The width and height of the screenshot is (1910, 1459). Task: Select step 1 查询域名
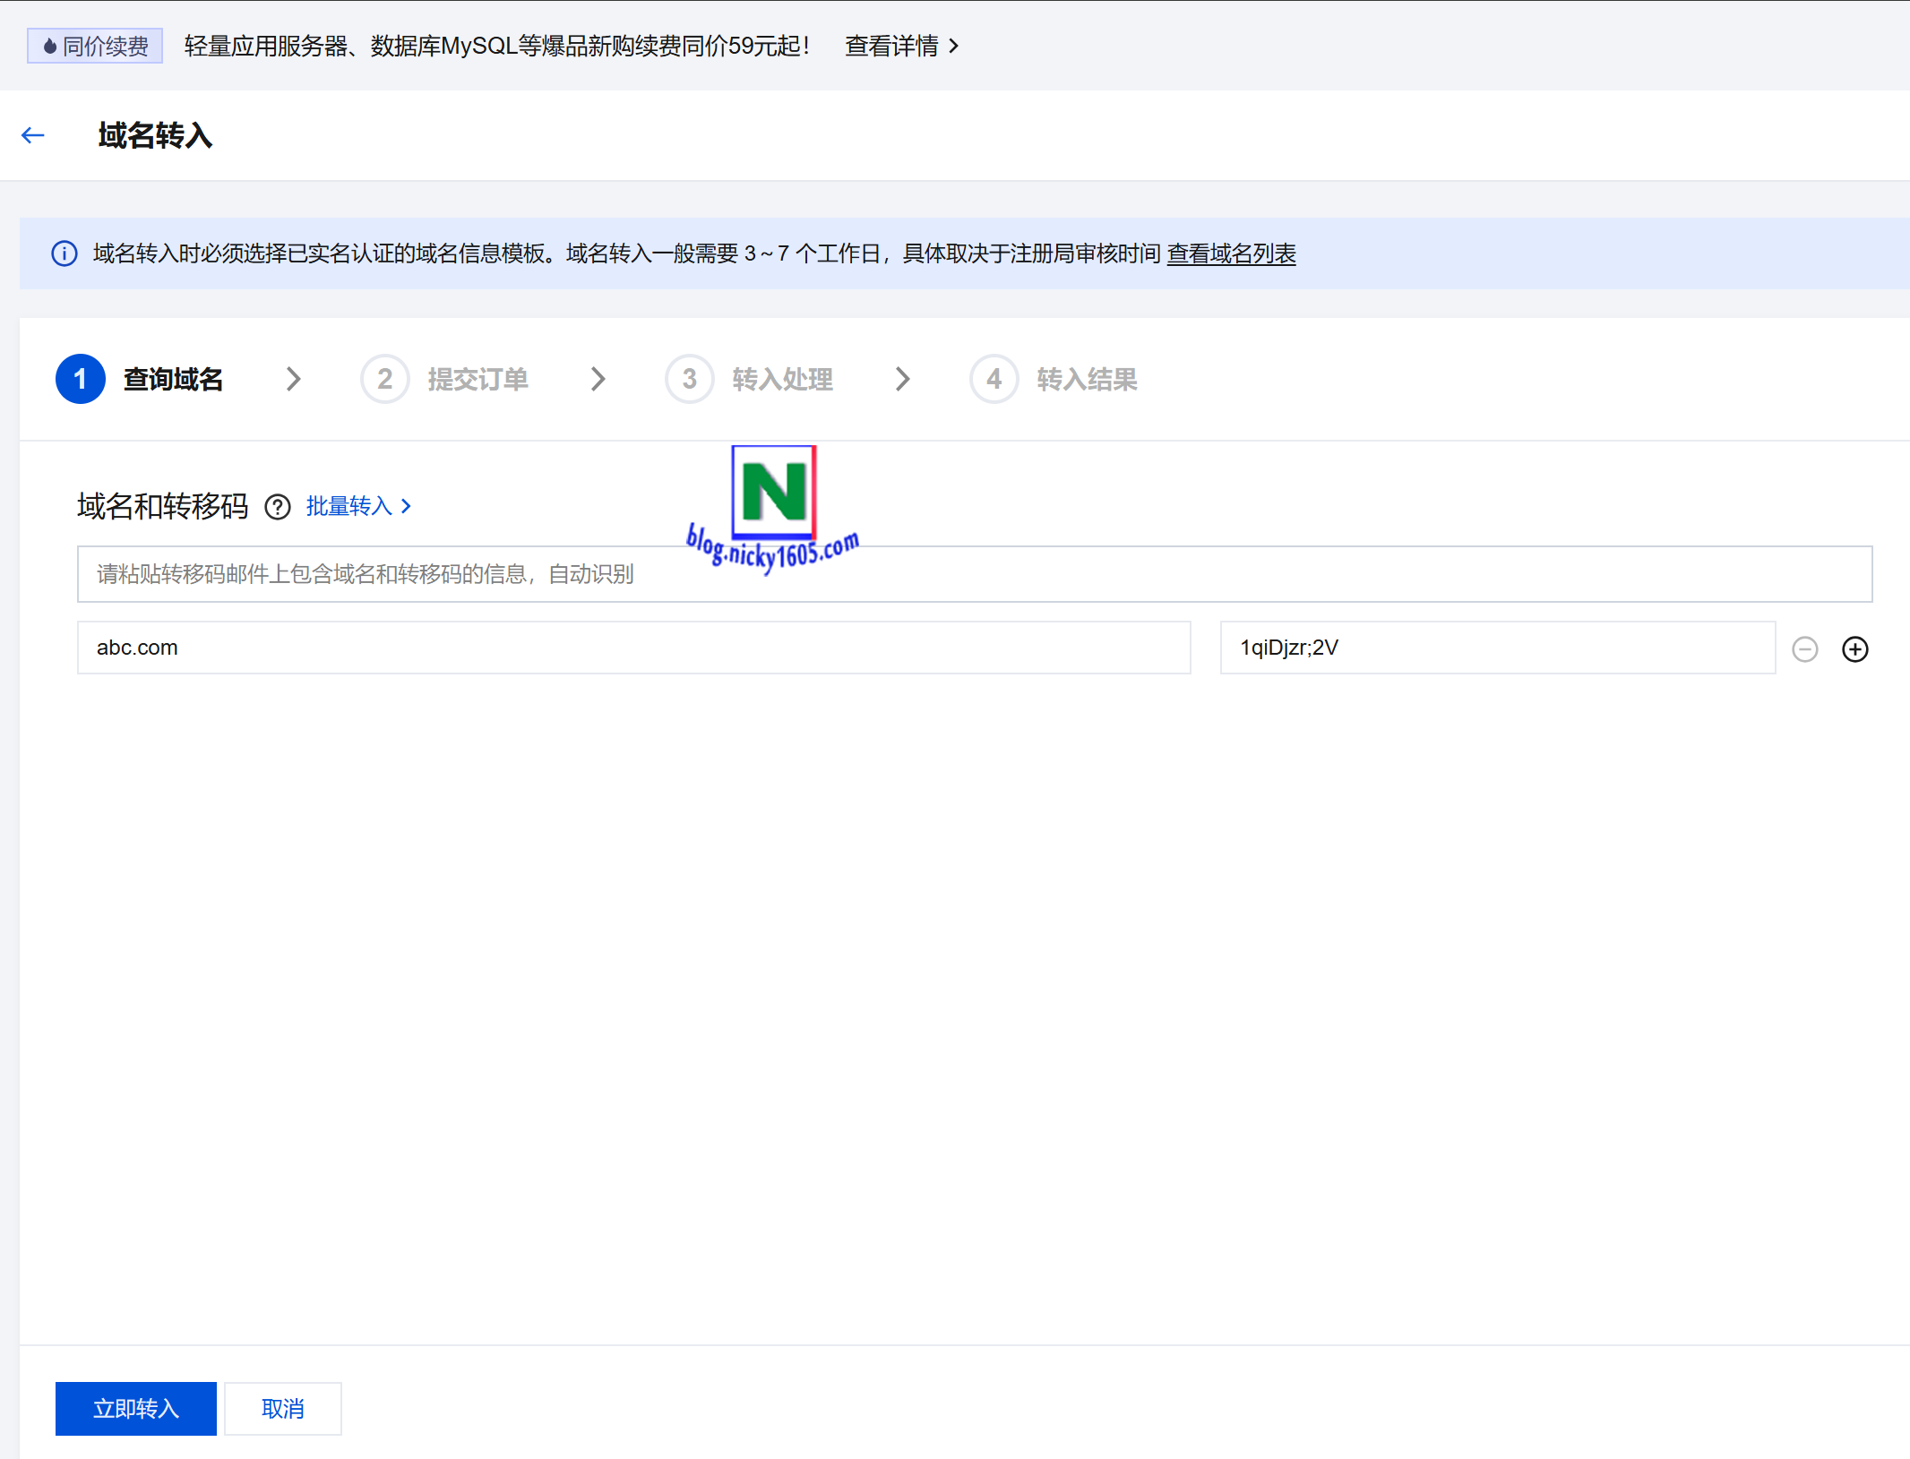click(x=140, y=379)
